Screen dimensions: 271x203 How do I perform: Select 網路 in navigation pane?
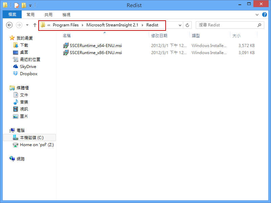[21, 159]
